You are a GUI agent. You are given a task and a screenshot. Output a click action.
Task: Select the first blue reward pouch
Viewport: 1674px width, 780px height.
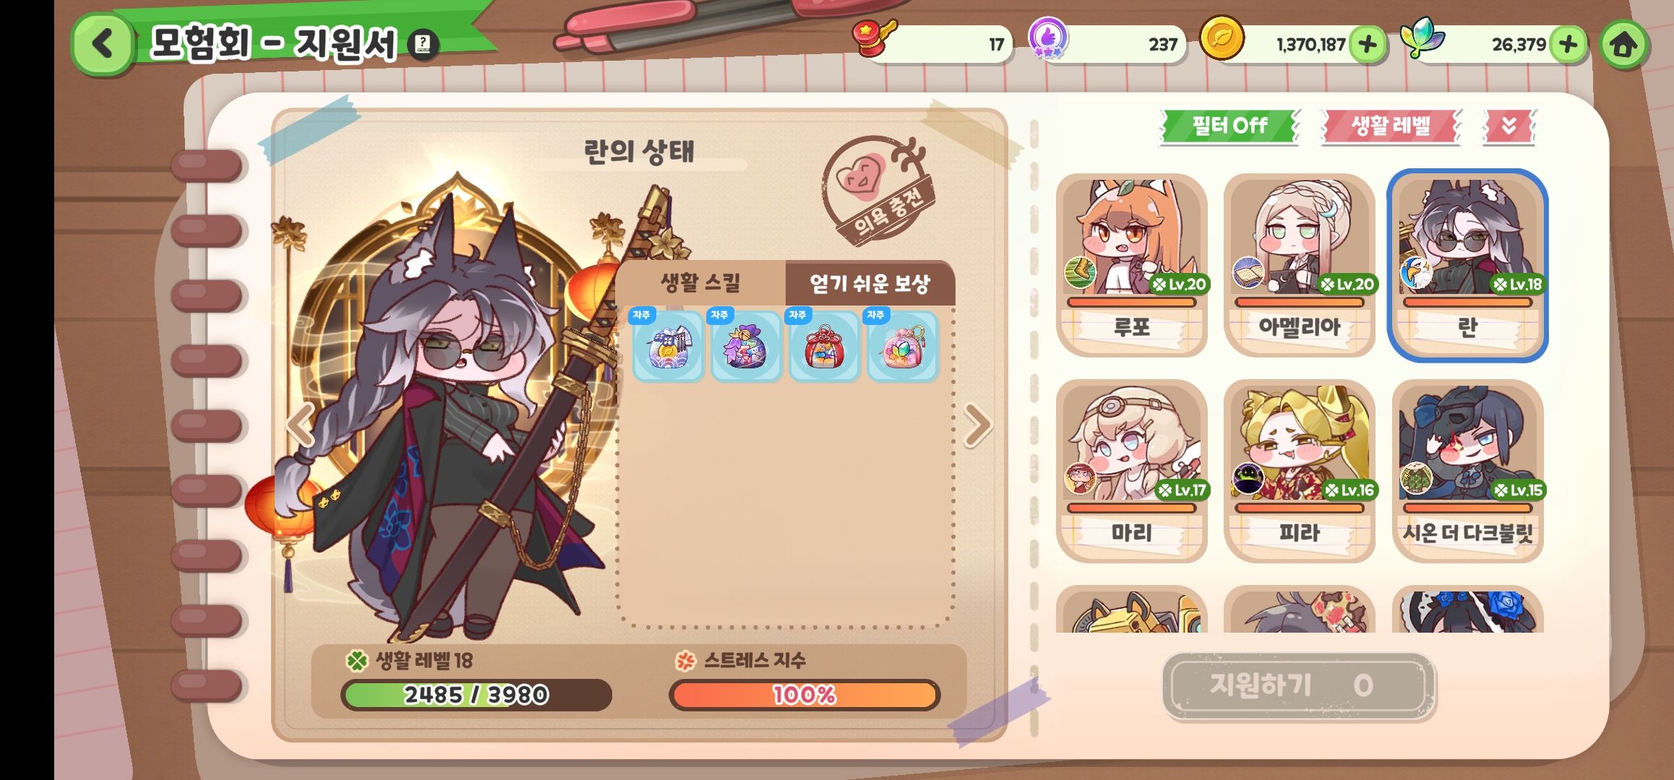pyautogui.click(x=668, y=345)
